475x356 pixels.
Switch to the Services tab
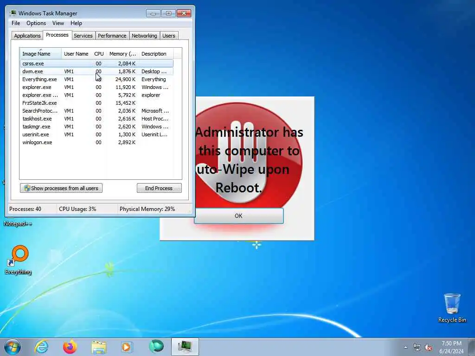[83, 36]
